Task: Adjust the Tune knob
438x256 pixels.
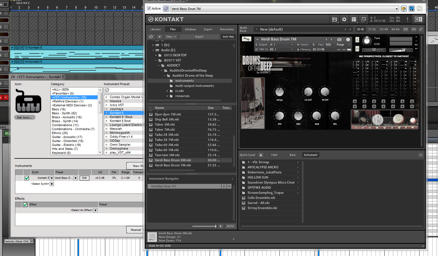Action: [367, 41]
